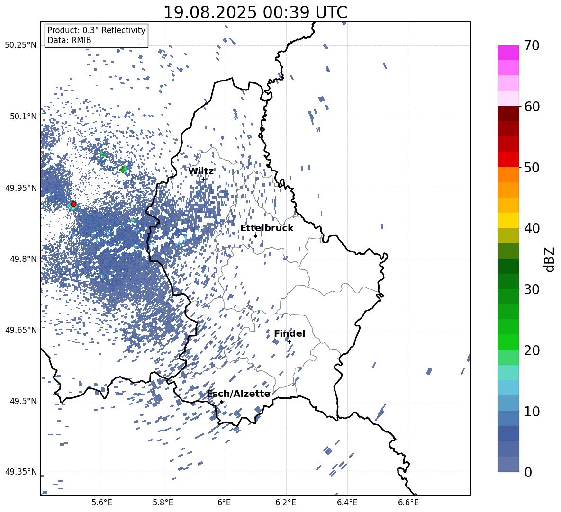Click the 60 colorbar tick label

[532, 107]
